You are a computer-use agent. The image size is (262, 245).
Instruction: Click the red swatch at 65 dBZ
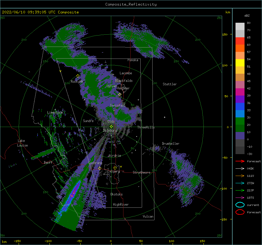click(x=240, y=41)
